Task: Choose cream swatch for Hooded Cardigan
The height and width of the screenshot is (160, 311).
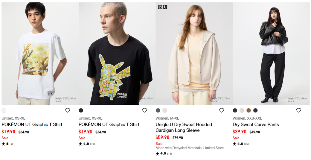Action: point(165,110)
